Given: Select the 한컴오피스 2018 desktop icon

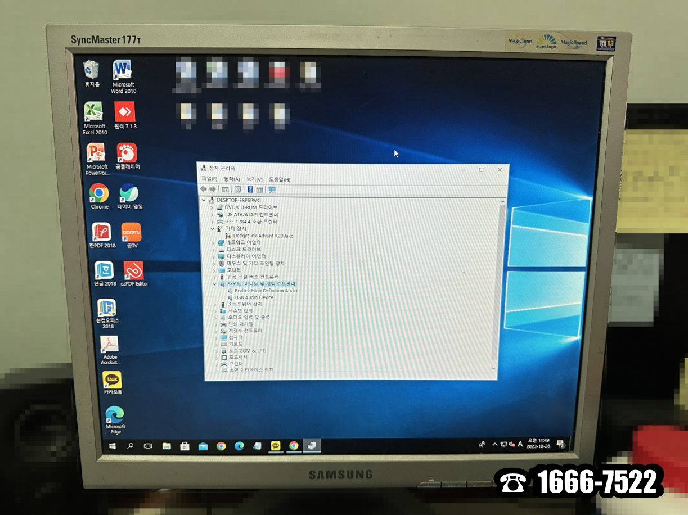Looking at the screenshot, I should pyautogui.click(x=107, y=314).
